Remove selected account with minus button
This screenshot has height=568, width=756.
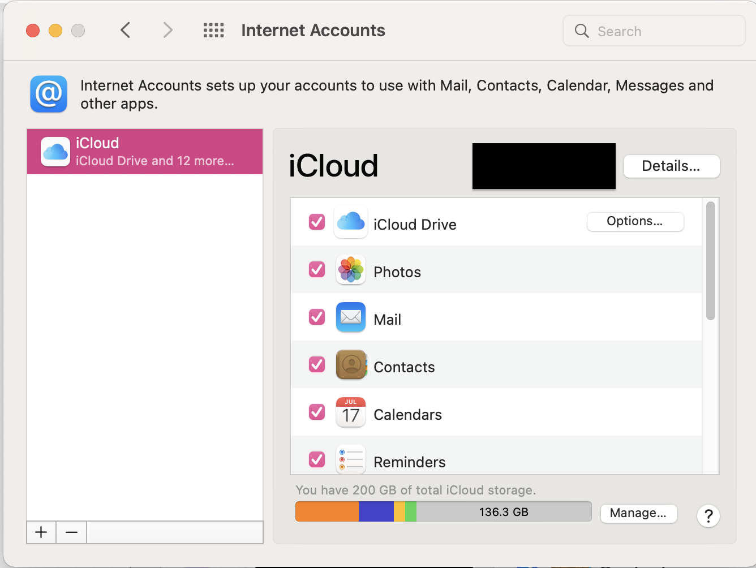71,532
